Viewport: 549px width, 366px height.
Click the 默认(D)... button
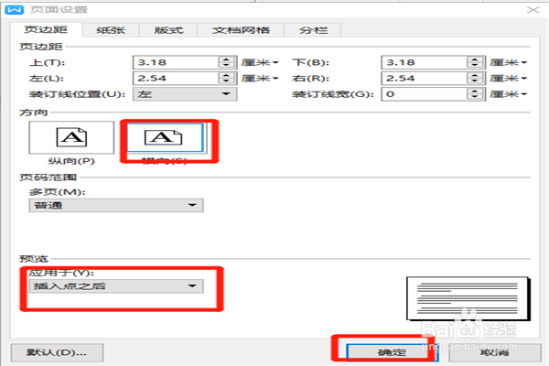57,352
